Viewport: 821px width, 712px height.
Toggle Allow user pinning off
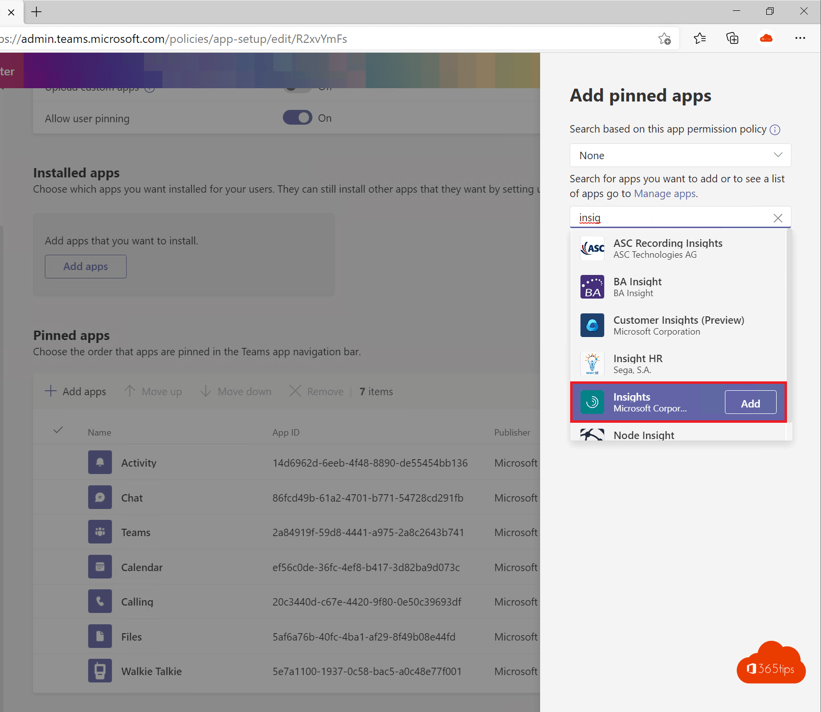click(297, 117)
